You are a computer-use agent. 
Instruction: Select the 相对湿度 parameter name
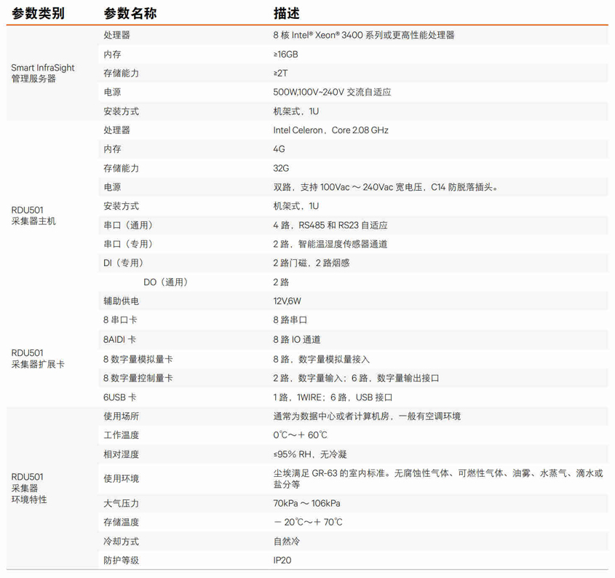point(121,454)
